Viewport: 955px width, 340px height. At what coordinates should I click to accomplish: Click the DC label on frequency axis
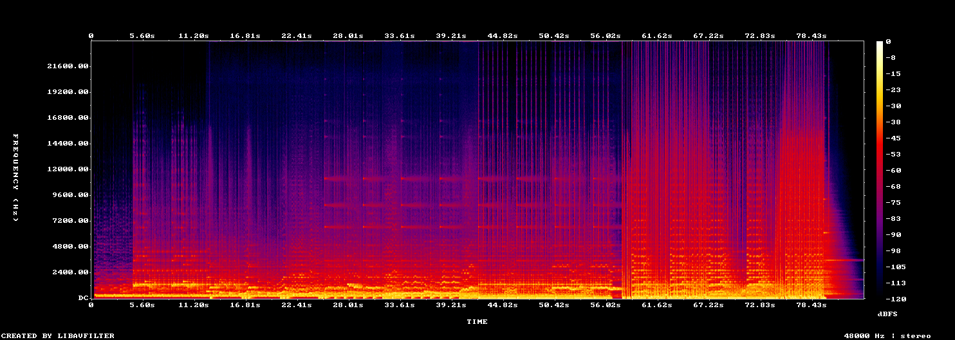[83, 298]
